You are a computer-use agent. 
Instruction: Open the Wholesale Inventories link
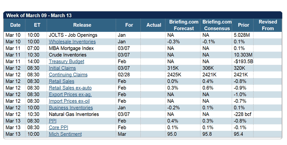(x=69, y=42)
